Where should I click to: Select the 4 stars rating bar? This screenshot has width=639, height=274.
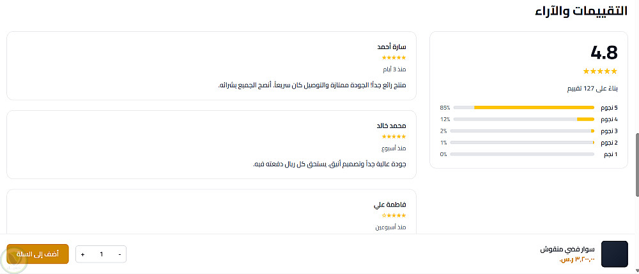pyautogui.click(x=523, y=119)
